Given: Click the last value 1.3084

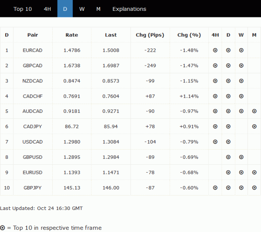Looking at the screenshot, I should 111,142.
